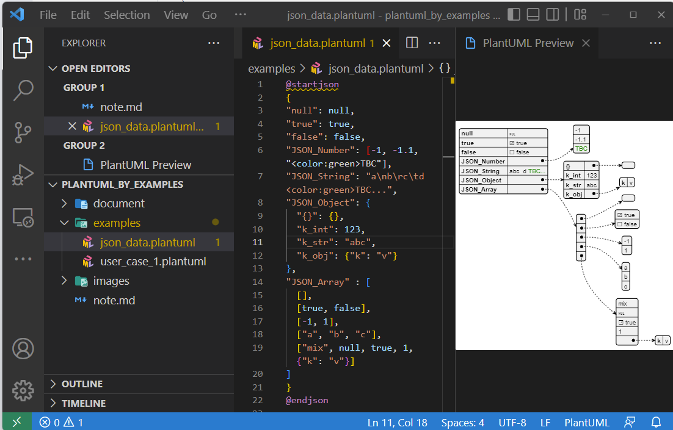Show additional activity bar views ellipsis
673x430 pixels.
pyautogui.click(x=23, y=259)
